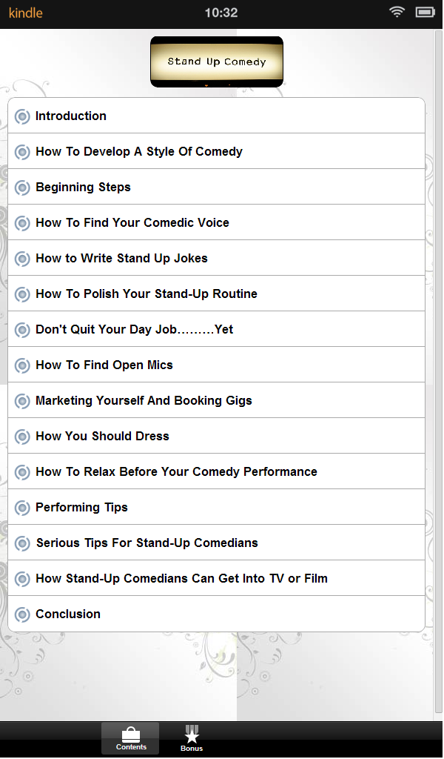Click the bullet icon beside Performing Tips
Image resolution: width=444 pixels, height=759 pixels.
[23, 508]
